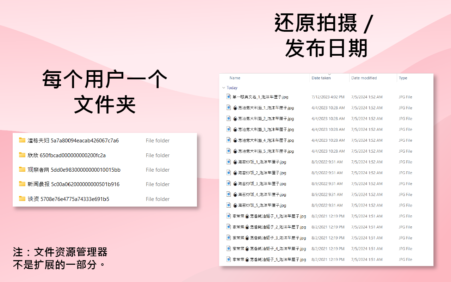This screenshot has height=282, width=451.
Task: Click the file icon of 家常菜 葱香蚝油蛏子_1 item
Action: click(228, 216)
